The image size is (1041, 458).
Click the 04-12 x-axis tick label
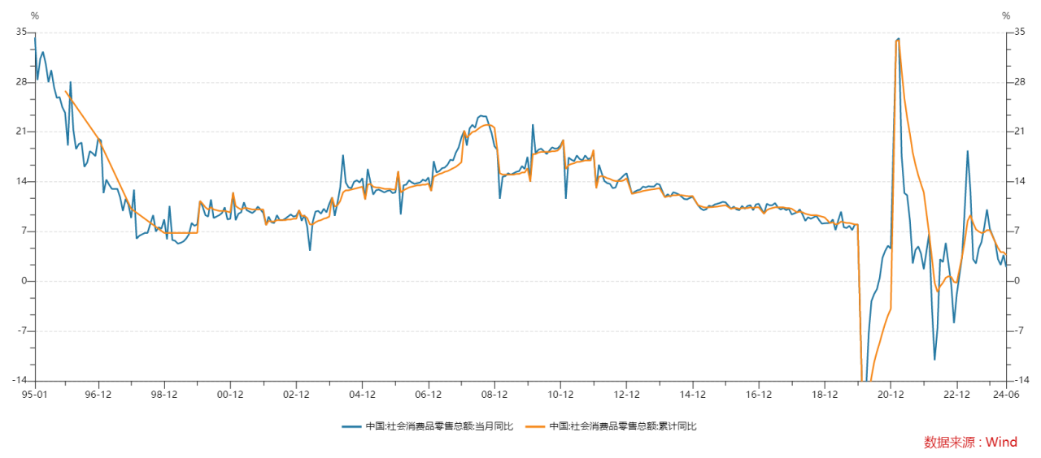pos(362,395)
